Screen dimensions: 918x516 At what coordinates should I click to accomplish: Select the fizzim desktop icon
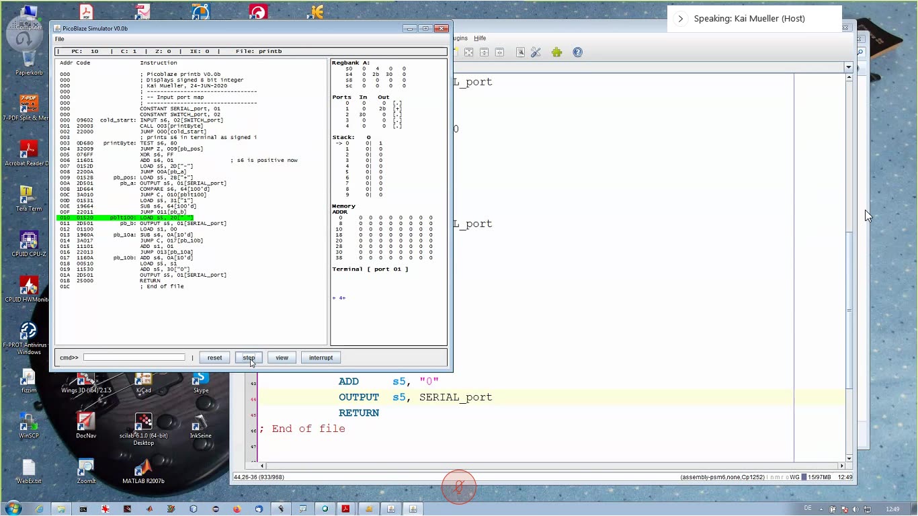click(x=28, y=380)
